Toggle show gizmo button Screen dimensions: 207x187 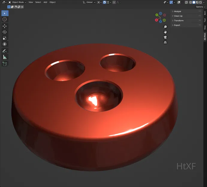[171, 2]
